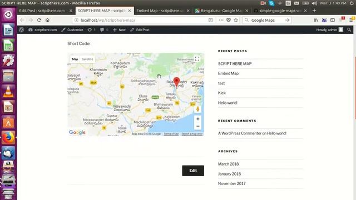Click the black Edit button
The height and width of the screenshot is (200, 356).
coord(193,171)
